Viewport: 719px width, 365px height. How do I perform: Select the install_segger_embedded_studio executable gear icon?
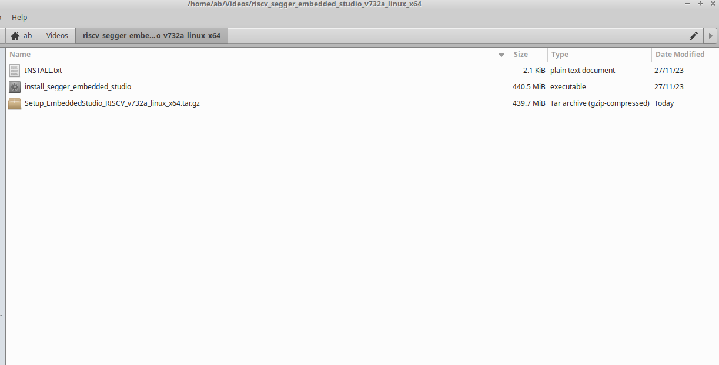click(15, 87)
